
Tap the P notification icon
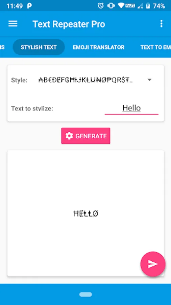tap(29, 6)
